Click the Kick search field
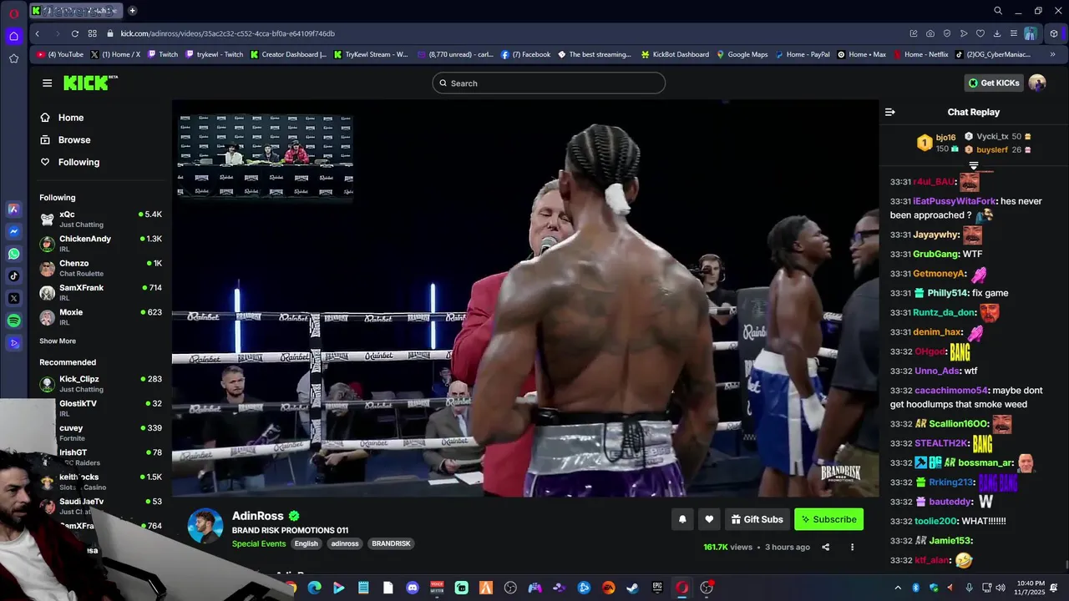The image size is (1069, 601). click(x=549, y=83)
